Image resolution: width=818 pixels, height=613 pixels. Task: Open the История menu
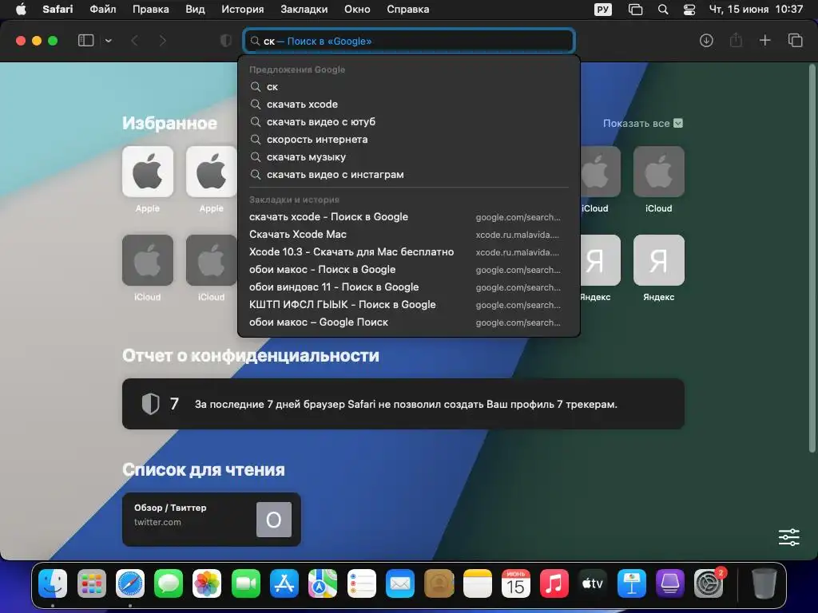pyautogui.click(x=243, y=10)
